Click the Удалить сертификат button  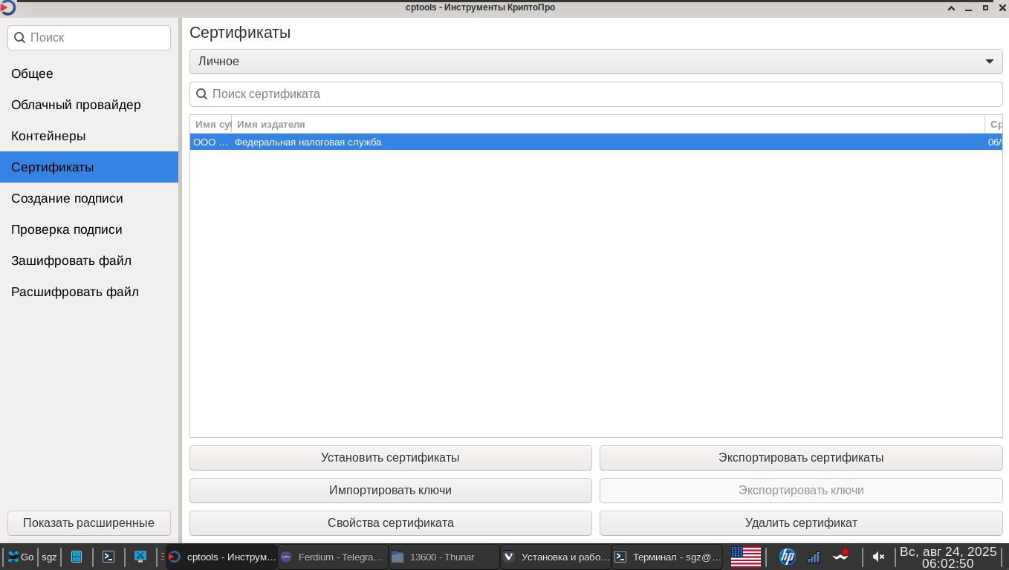coord(801,523)
